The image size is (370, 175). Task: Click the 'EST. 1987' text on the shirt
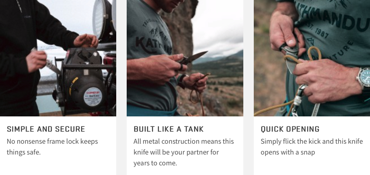click(x=318, y=31)
